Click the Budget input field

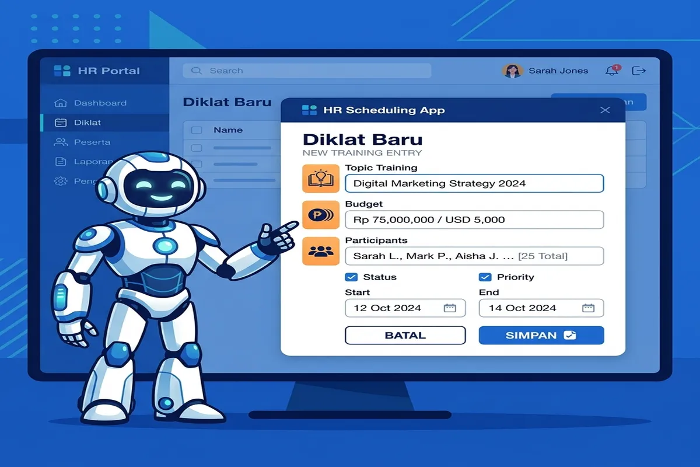point(474,220)
